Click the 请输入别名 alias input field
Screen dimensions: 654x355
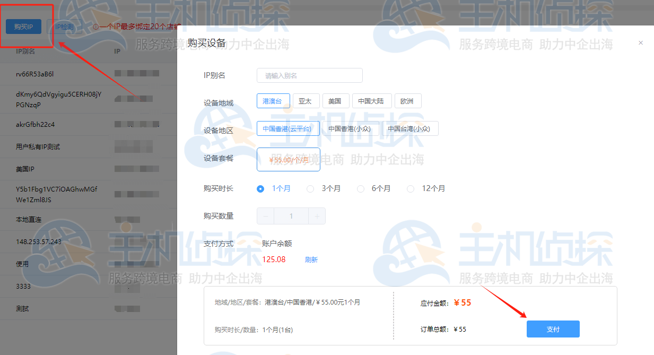tap(309, 75)
